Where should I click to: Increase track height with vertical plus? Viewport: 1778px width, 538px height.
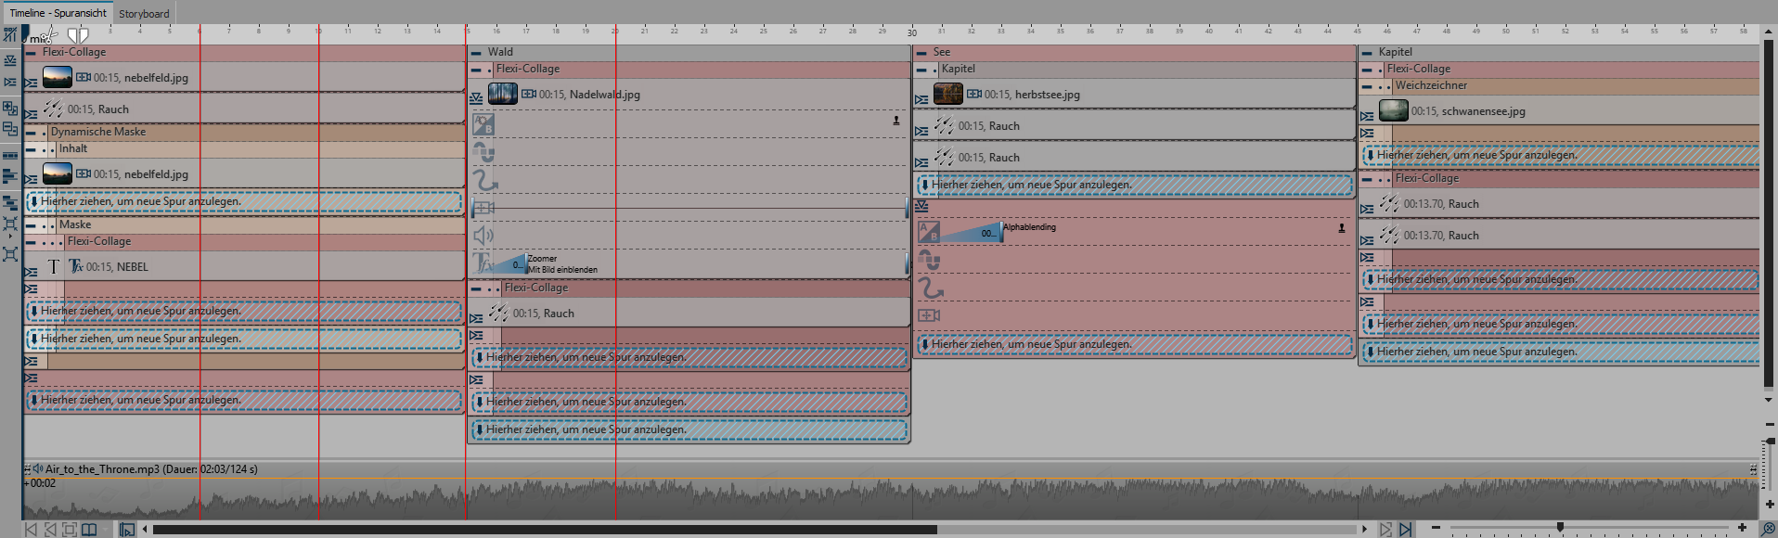[1770, 505]
